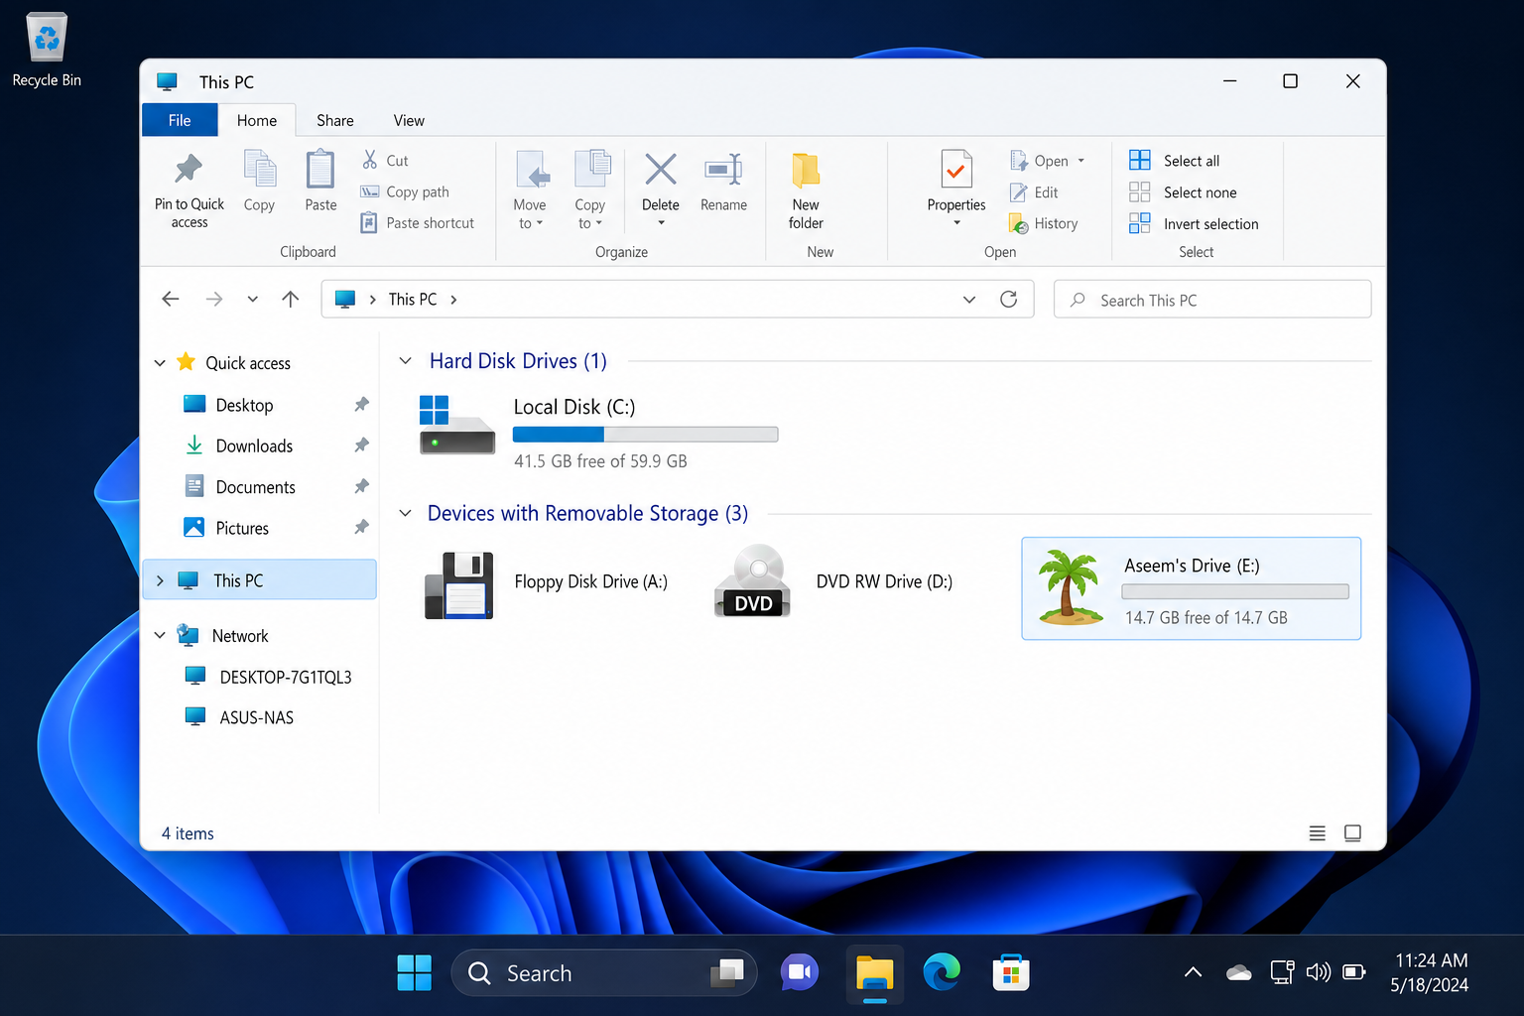
Task: Click Select all
Action: point(1175,161)
